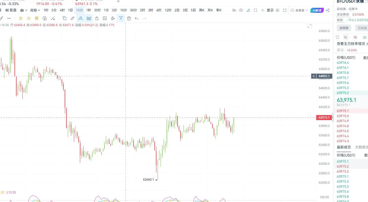Click the 已自选 watchlist button
Screen dimensions: 368x202
pos(362,28)
